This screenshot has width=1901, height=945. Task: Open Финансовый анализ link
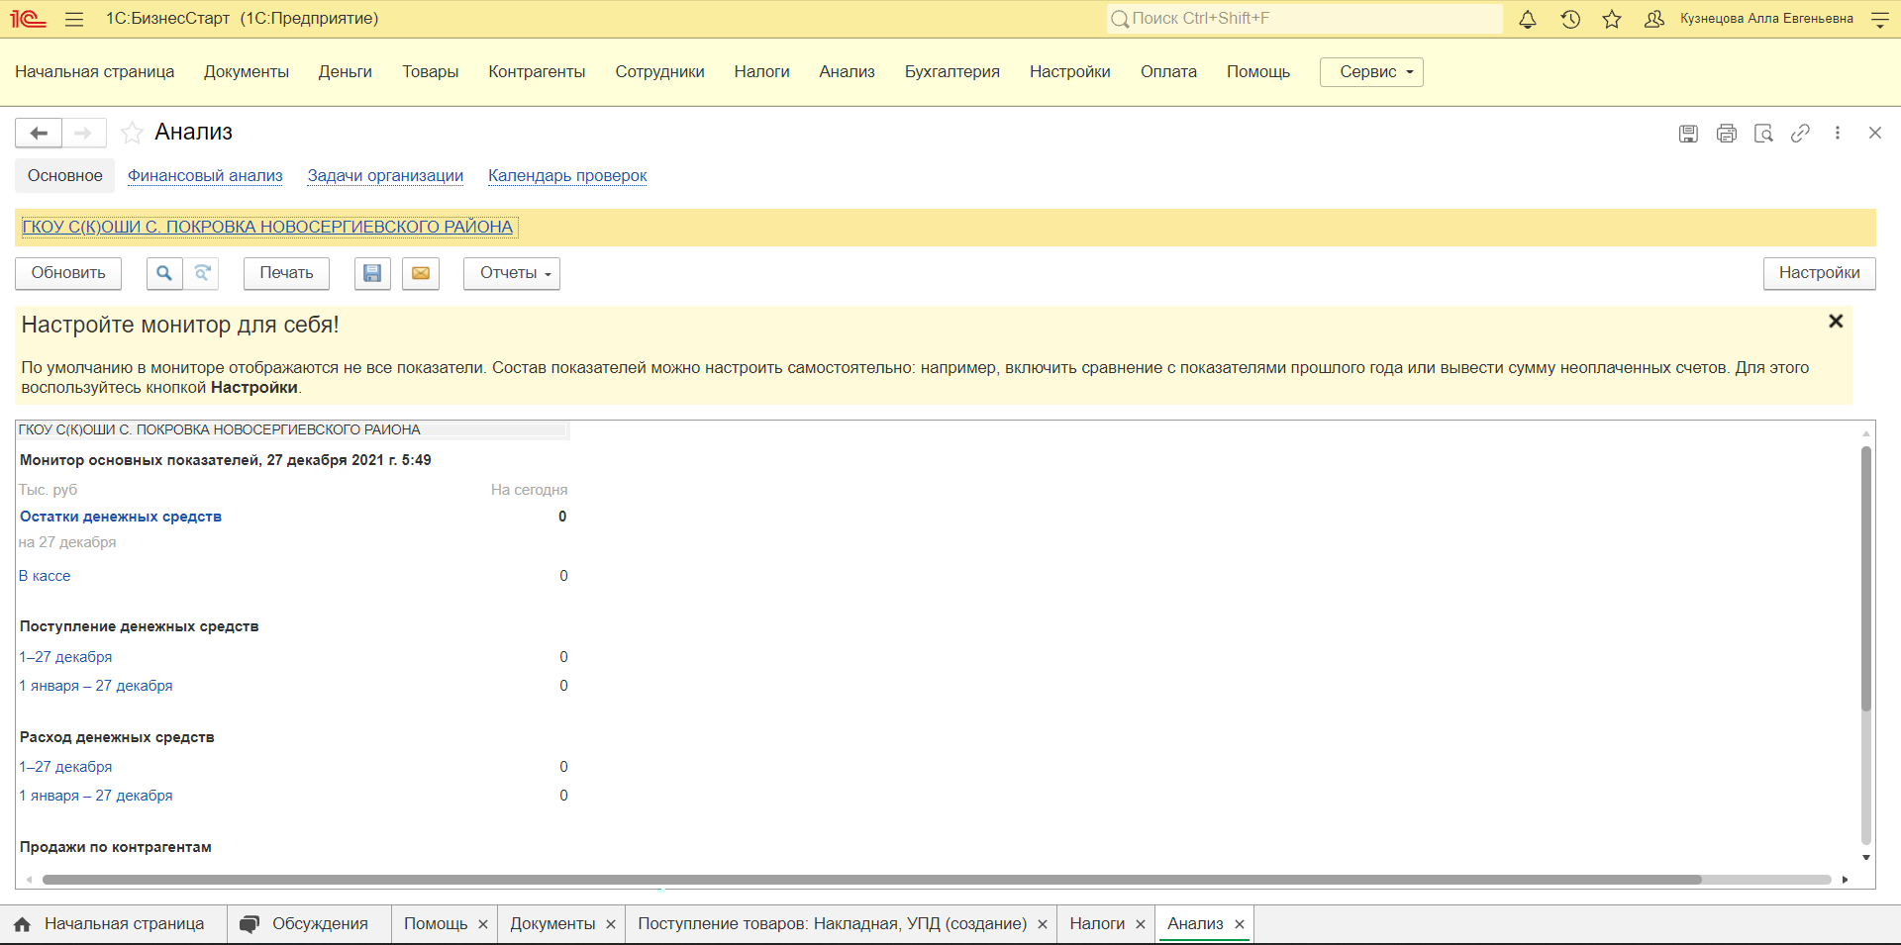click(x=205, y=176)
